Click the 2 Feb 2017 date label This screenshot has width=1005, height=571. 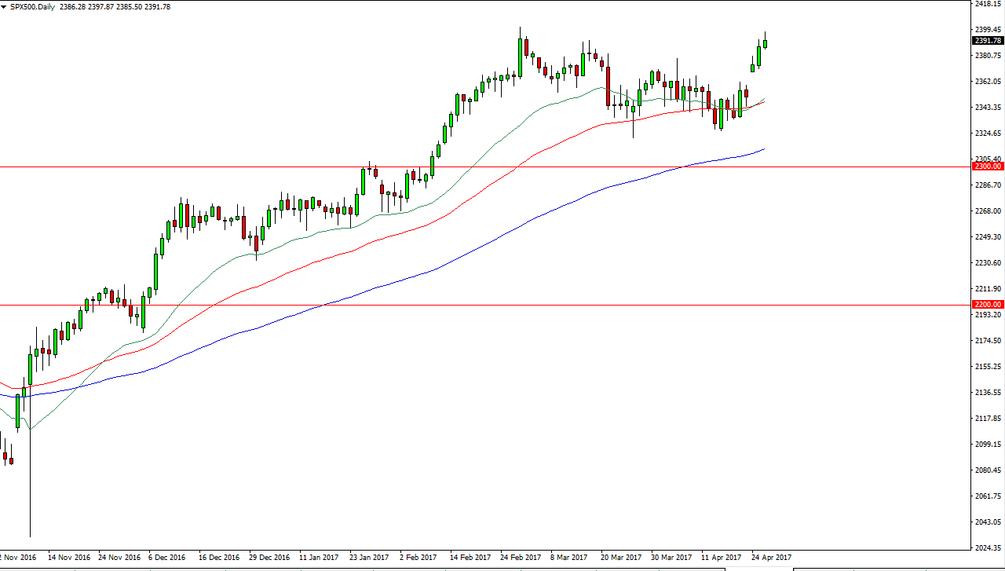pos(418,558)
